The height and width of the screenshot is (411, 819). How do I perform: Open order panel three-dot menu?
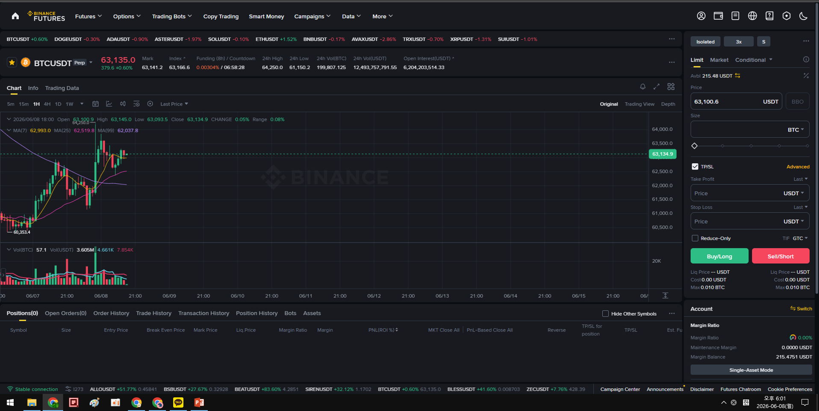point(806,41)
